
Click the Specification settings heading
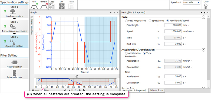[14, 2]
